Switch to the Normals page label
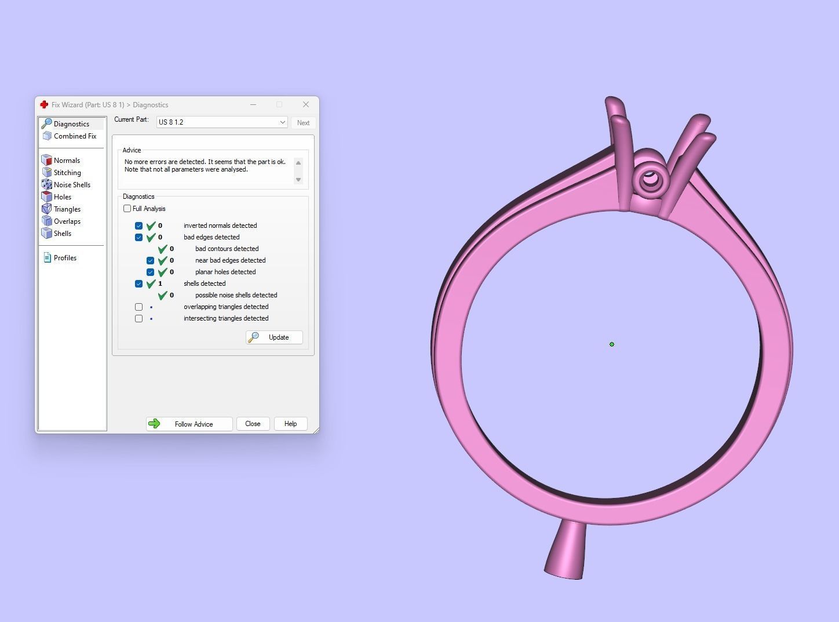The width and height of the screenshot is (839, 622). (67, 161)
